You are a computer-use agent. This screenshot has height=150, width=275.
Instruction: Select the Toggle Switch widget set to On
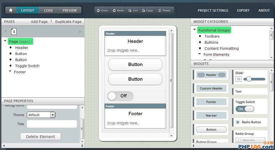pos(245,109)
